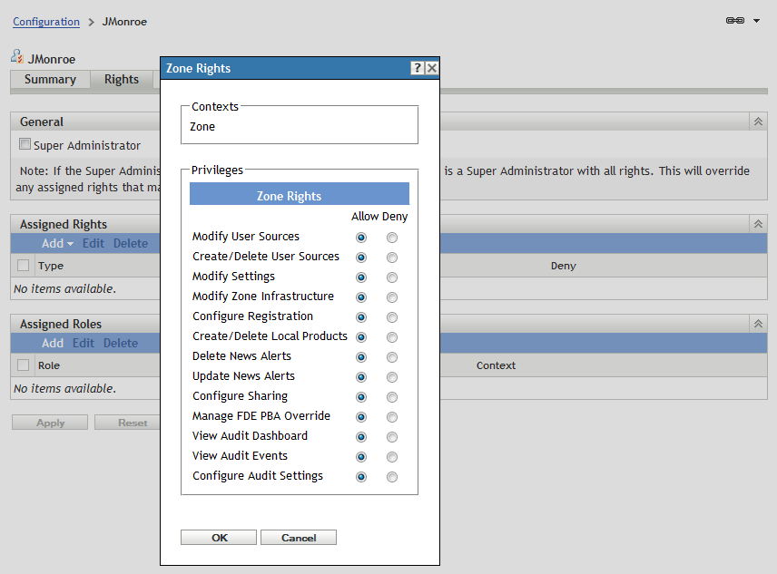The image size is (777, 574).
Task: Click the link chain icon at top right
Action: tap(735, 20)
